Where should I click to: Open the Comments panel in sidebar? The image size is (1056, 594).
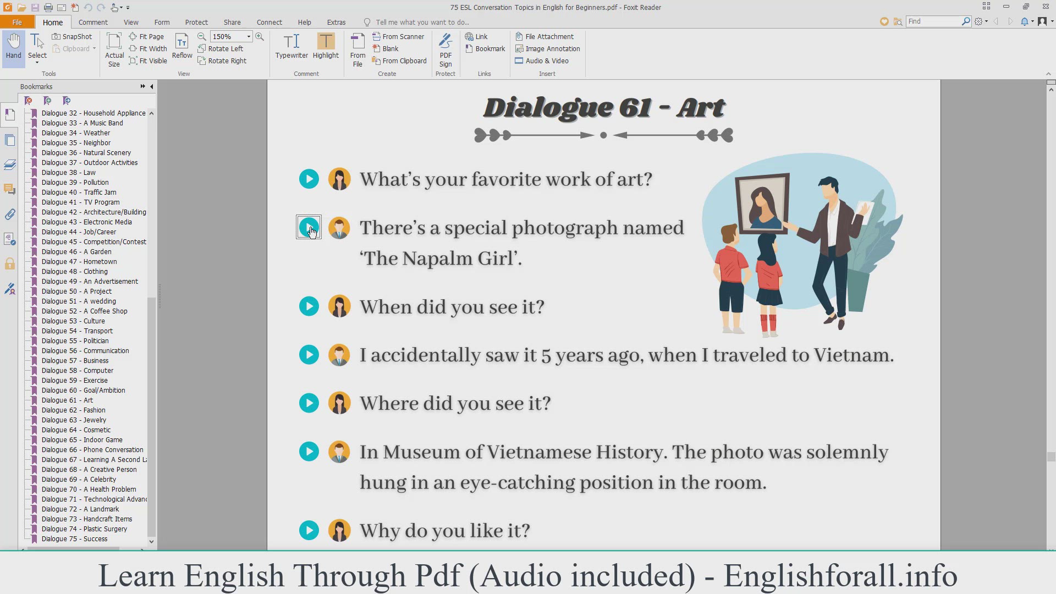tap(10, 189)
